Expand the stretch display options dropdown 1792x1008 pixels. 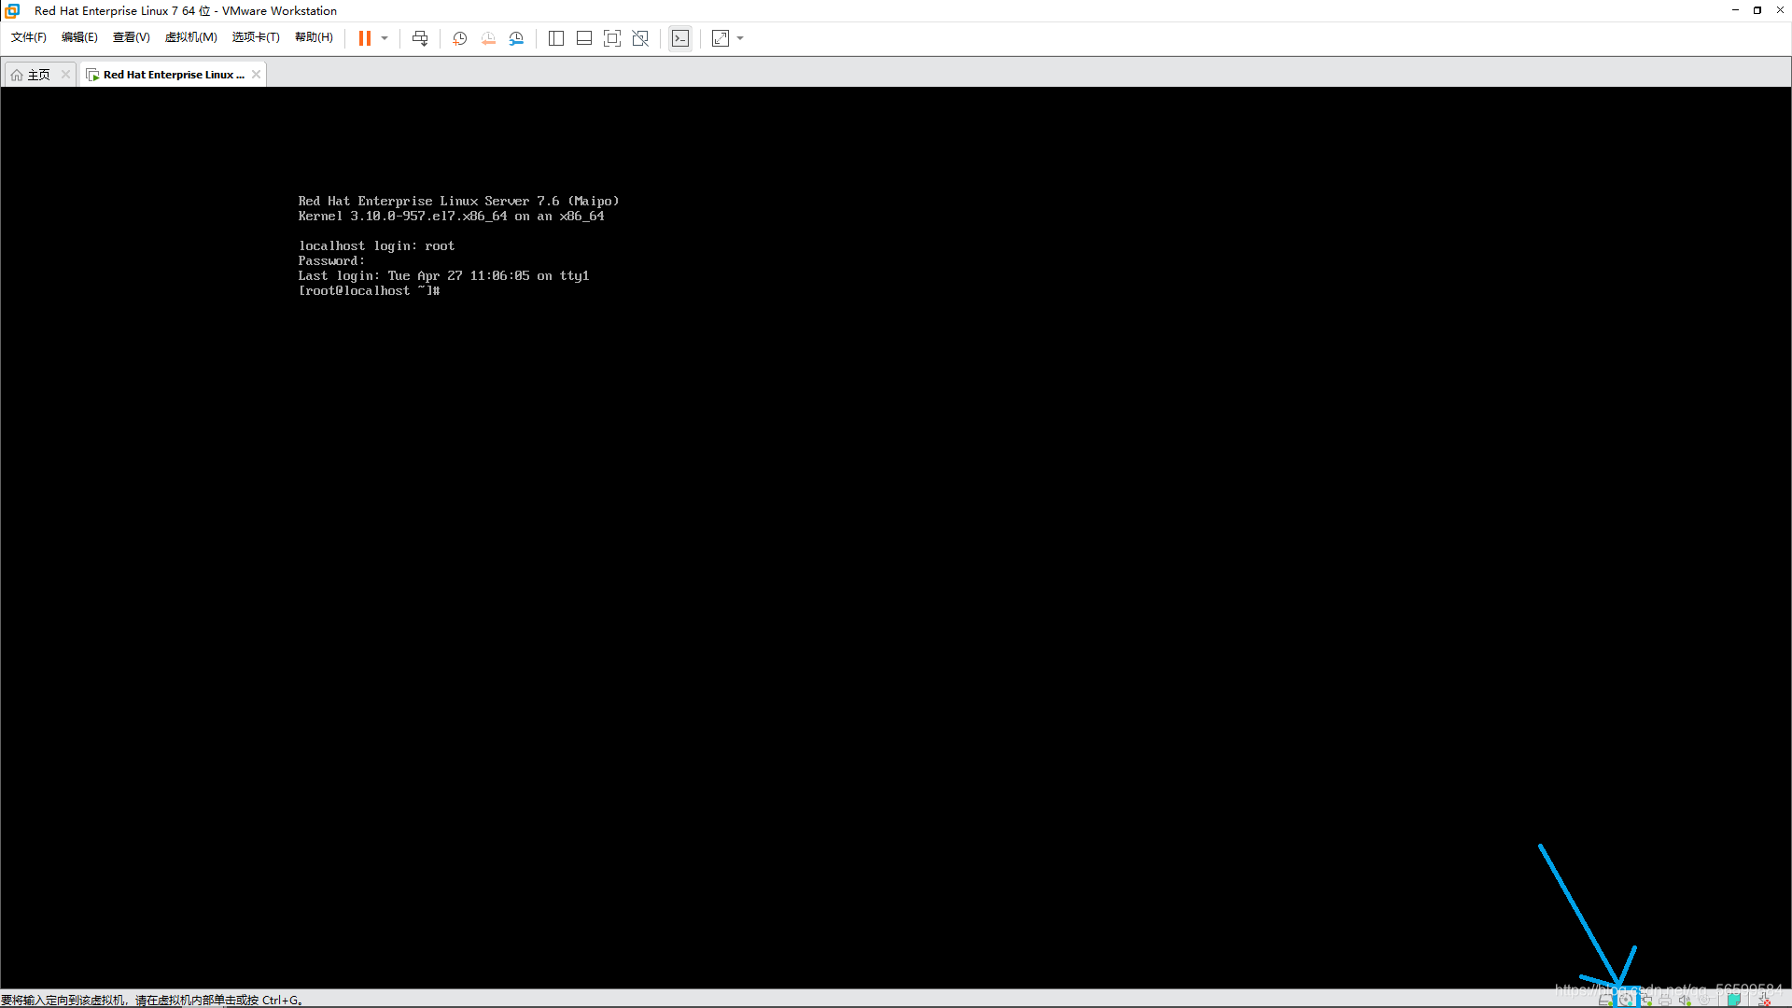(x=740, y=38)
